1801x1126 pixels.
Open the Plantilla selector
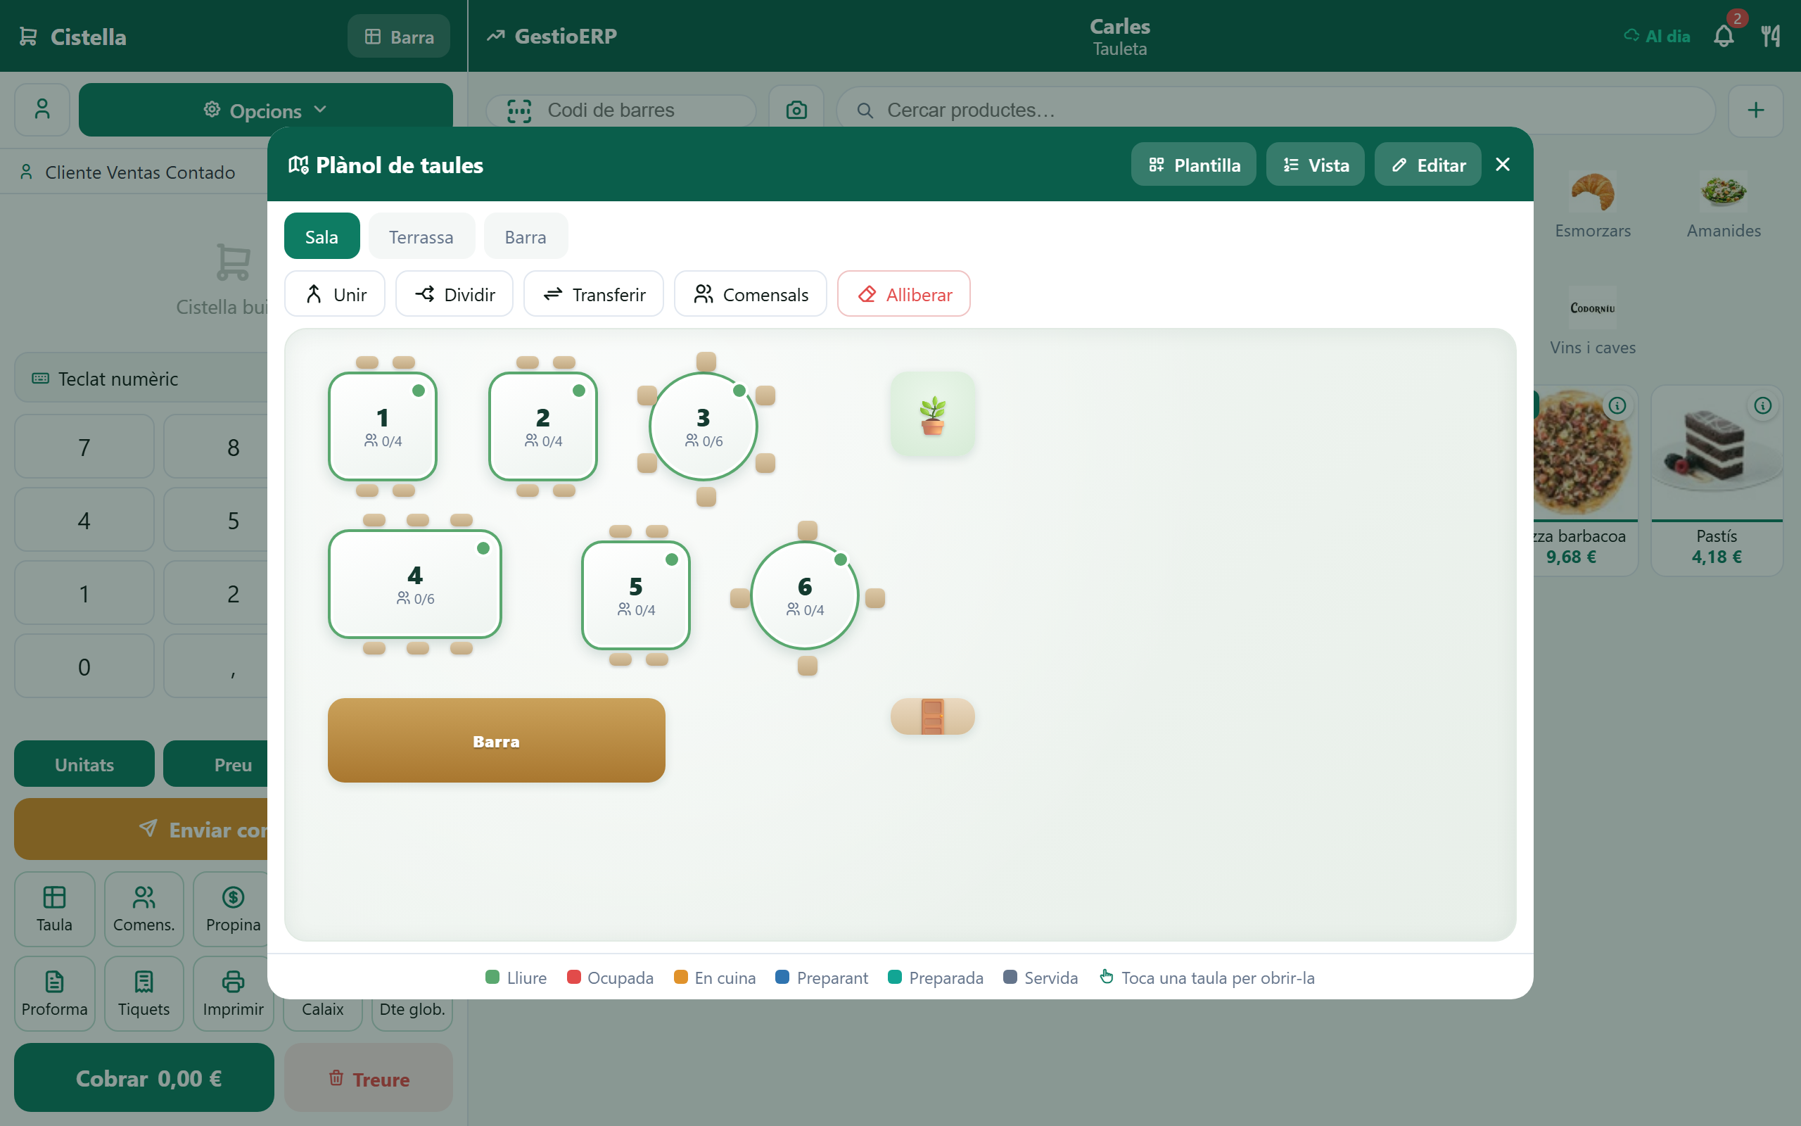point(1193,165)
